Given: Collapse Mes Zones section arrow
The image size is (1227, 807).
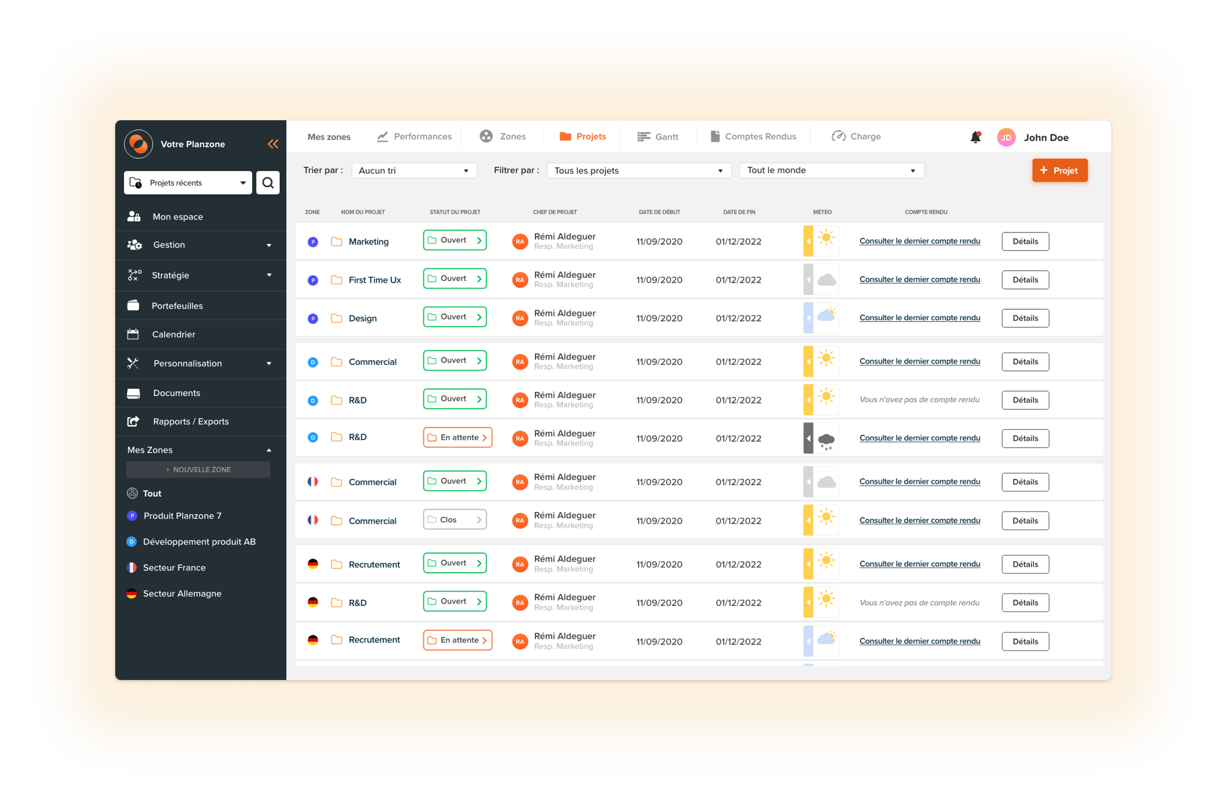Looking at the screenshot, I should (x=269, y=450).
